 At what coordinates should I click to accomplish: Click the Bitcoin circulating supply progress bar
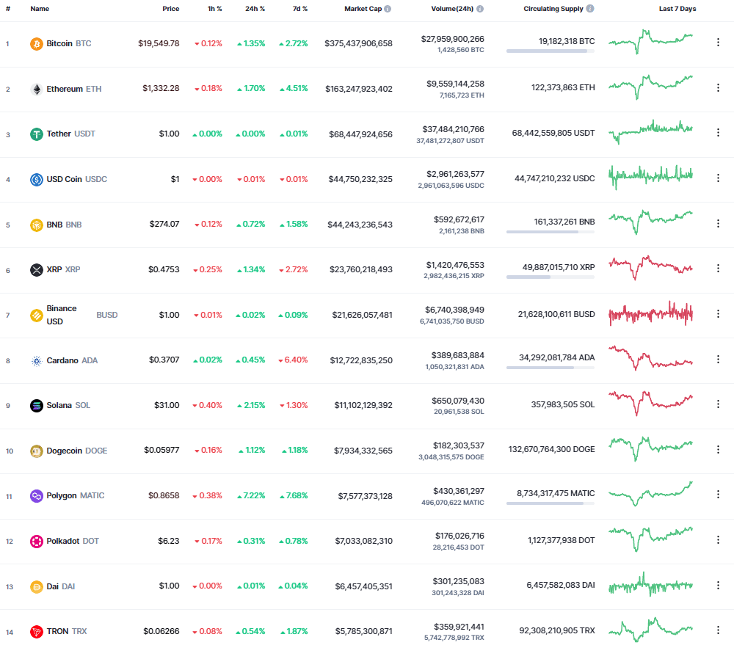(550, 51)
